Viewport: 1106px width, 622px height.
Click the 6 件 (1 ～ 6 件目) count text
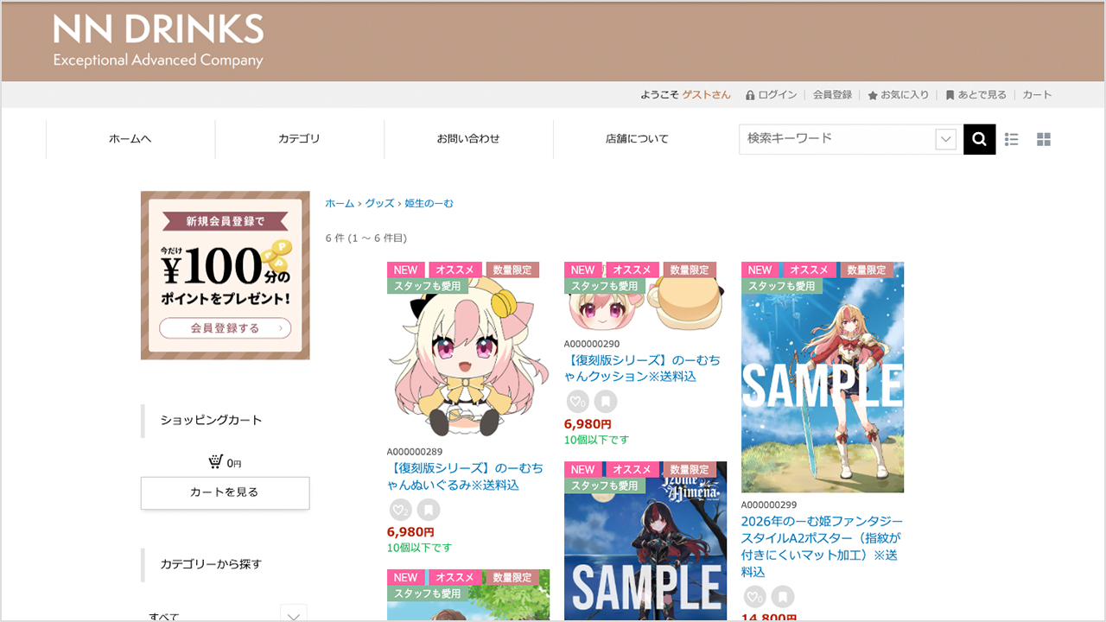[x=365, y=238]
